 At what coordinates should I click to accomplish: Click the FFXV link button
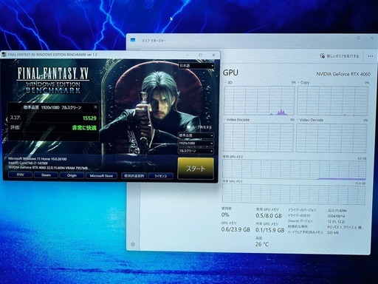tap(20, 175)
